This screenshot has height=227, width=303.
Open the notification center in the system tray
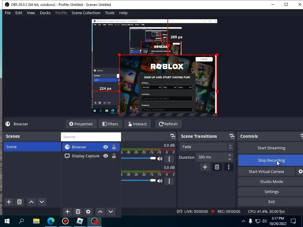[293, 221]
